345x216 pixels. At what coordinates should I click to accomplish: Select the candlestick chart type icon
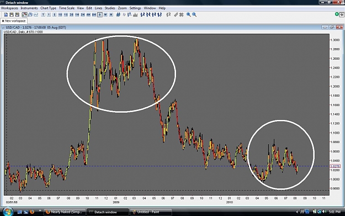(24, 15)
